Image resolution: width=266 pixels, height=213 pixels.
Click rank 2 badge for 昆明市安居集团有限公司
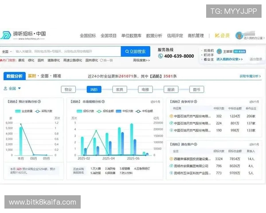171,166
